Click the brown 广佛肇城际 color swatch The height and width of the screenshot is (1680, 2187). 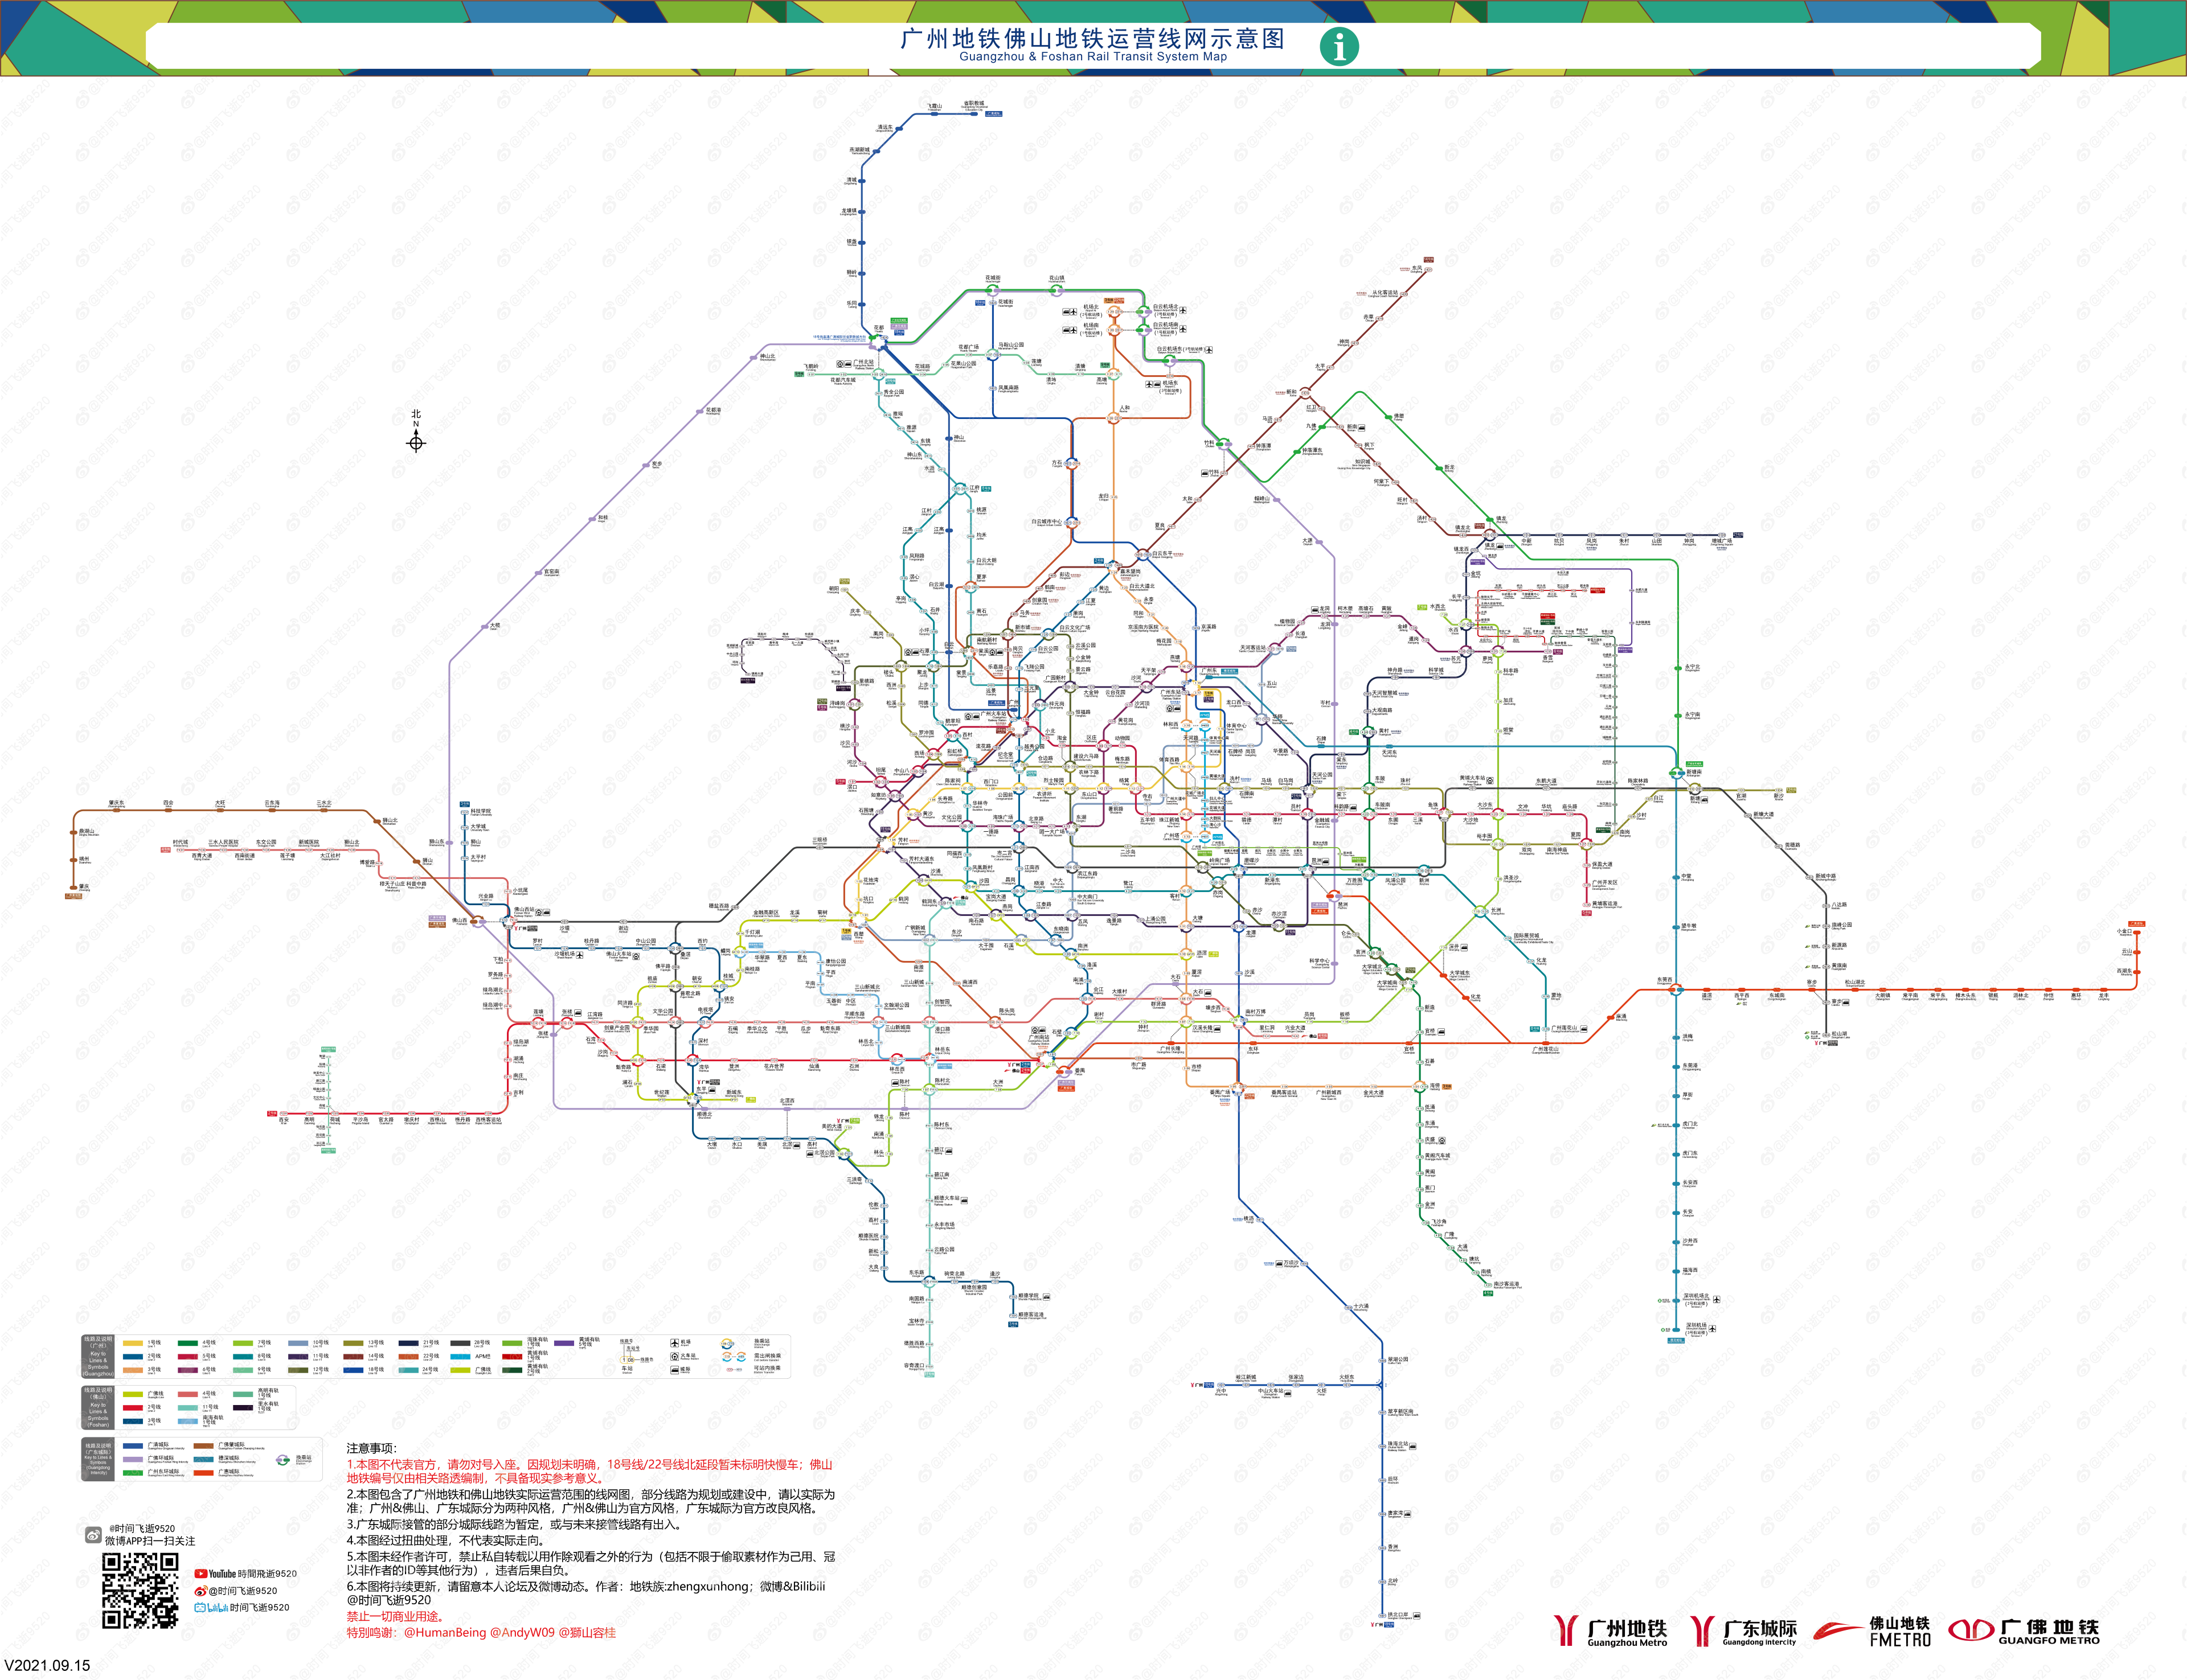click(204, 1446)
